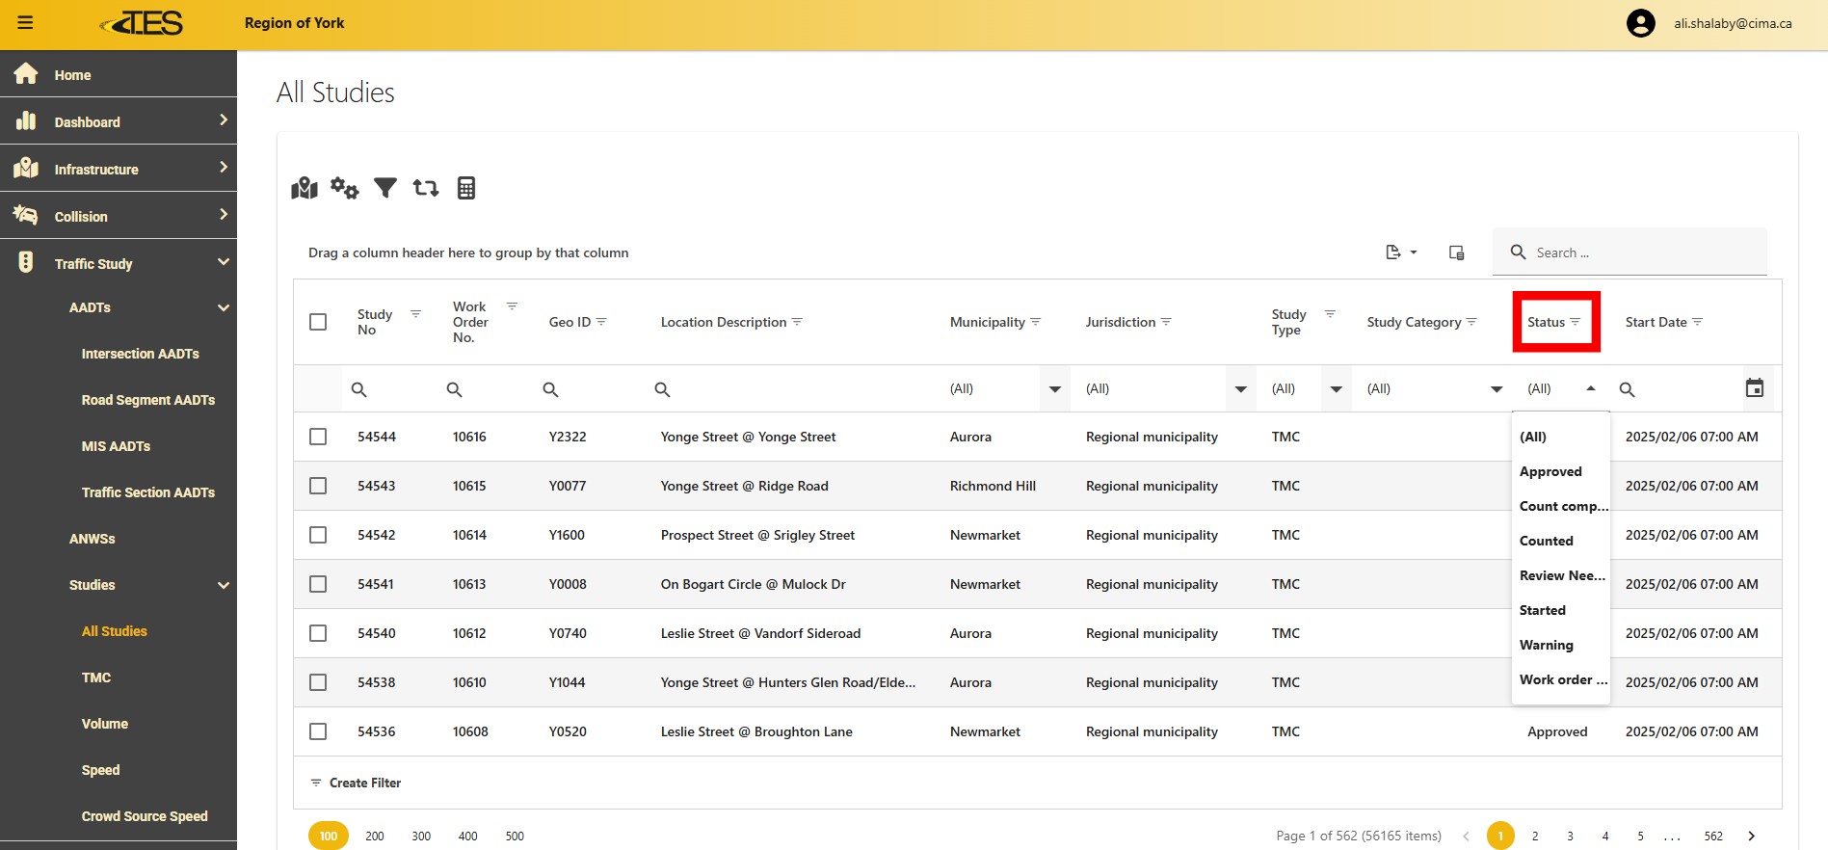
Task: Select the checkbox for study 54540
Action: click(318, 633)
